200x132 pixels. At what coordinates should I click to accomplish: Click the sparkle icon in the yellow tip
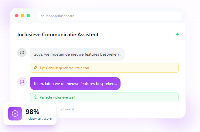[36, 68]
